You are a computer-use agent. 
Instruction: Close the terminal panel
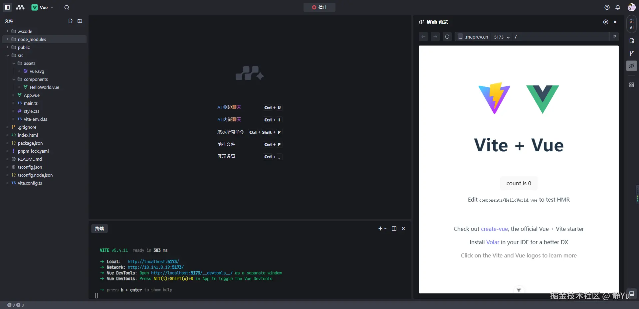[x=403, y=229]
